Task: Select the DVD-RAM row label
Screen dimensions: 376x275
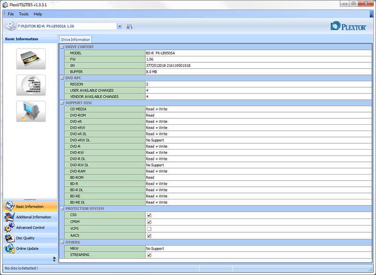Action: click(x=78, y=171)
